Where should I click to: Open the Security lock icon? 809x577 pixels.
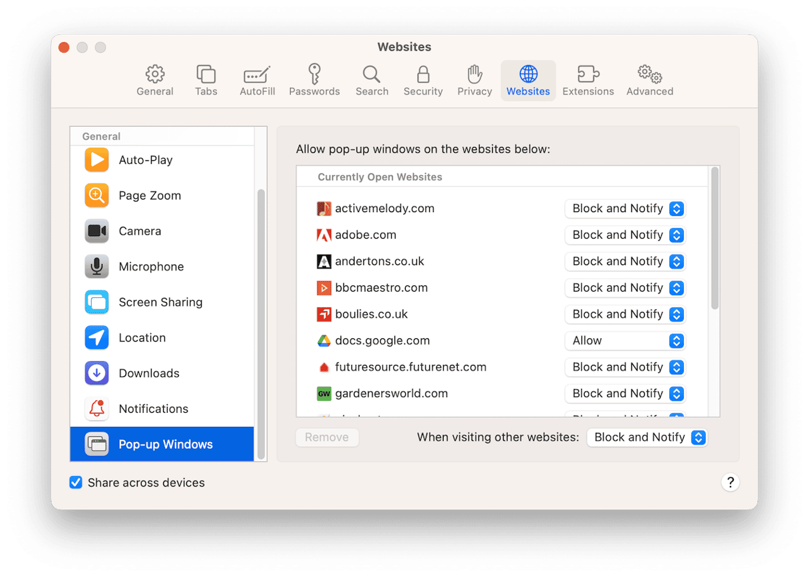click(x=422, y=74)
